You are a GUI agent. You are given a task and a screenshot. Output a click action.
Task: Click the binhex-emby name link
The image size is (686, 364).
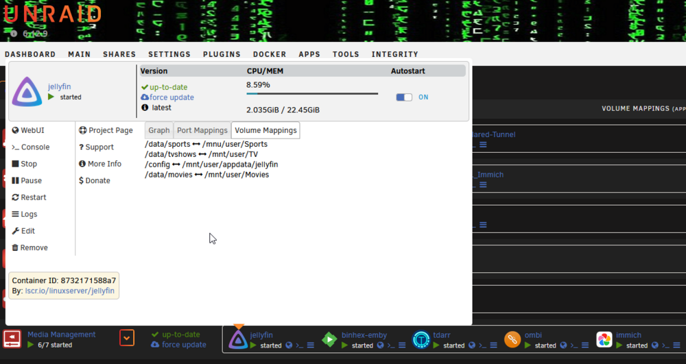364,335
